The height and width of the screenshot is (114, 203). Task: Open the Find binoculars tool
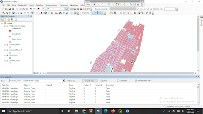point(60,13)
